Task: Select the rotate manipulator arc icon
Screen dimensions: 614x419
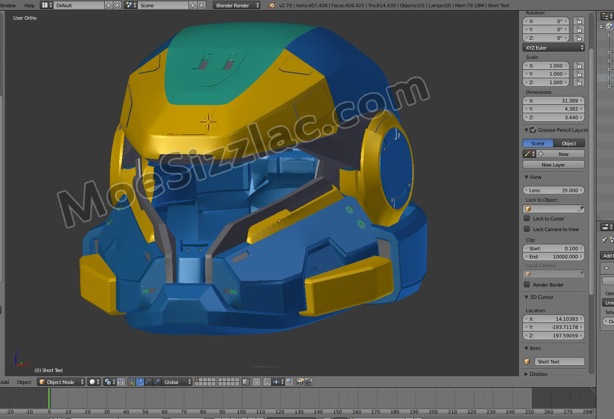Action: pos(148,382)
